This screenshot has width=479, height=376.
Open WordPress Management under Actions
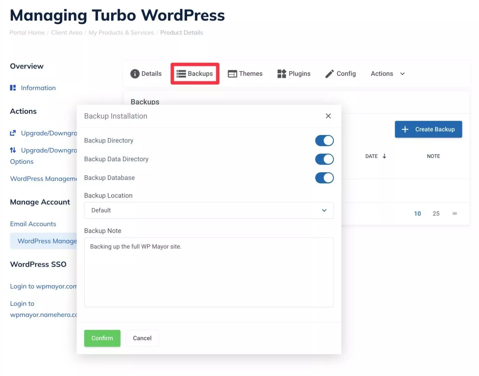coord(43,179)
